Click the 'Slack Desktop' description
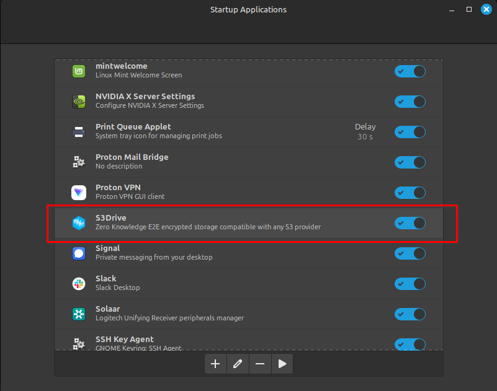The image size is (497, 391). pos(118,288)
